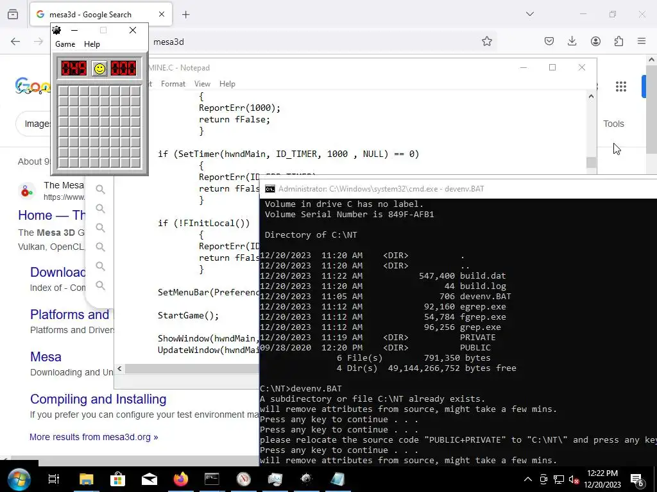
Task: Open Notepad View menu
Action: click(x=202, y=84)
